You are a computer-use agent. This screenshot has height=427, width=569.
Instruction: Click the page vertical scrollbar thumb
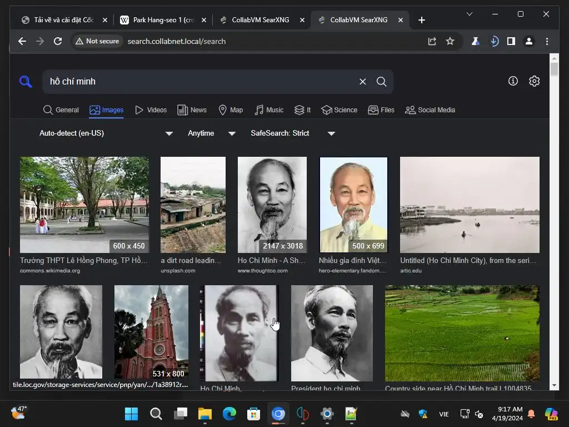pyautogui.click(x=554, y=70)
